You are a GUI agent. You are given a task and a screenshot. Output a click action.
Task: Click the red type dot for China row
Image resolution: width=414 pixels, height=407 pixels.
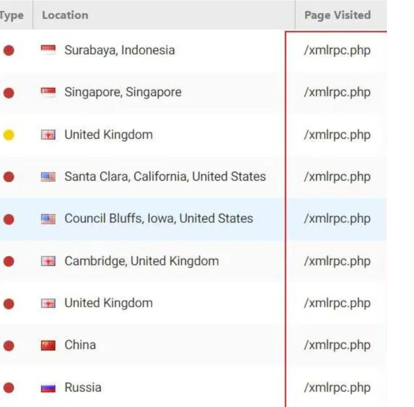pos(8,345)
